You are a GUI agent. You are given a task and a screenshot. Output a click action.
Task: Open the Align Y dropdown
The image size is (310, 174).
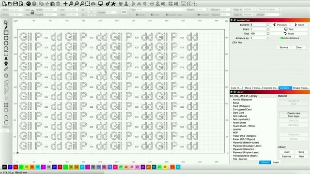click(249, 14)
